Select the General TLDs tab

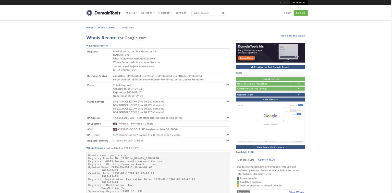pyautogui.click(x=246, y=160)
